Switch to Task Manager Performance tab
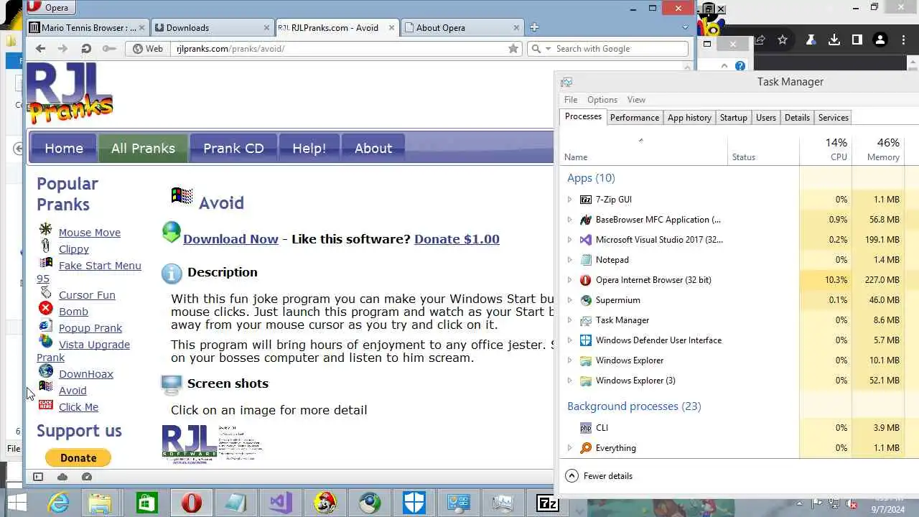The width and height of the screenshot is (919, 517). click(635, 118)
